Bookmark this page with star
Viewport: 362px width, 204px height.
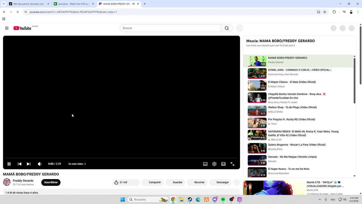coord(325,12)
